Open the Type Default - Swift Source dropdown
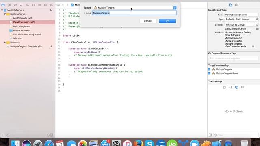Viewport: 260px width, 146px height. point(242,19)
